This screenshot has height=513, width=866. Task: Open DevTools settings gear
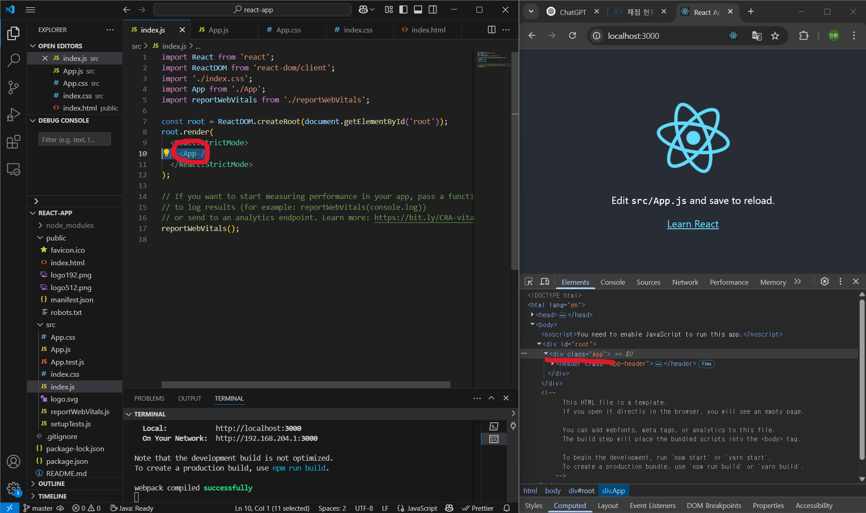click(x=824, y=282)
